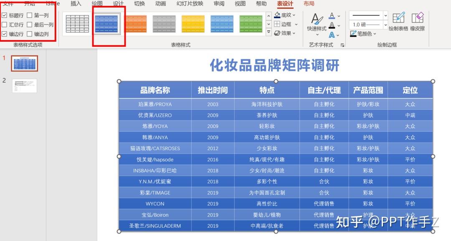This screenshot has width=451, height=241.
Task: Open the 设计 ribbon tab
Action: pos(118,3)
